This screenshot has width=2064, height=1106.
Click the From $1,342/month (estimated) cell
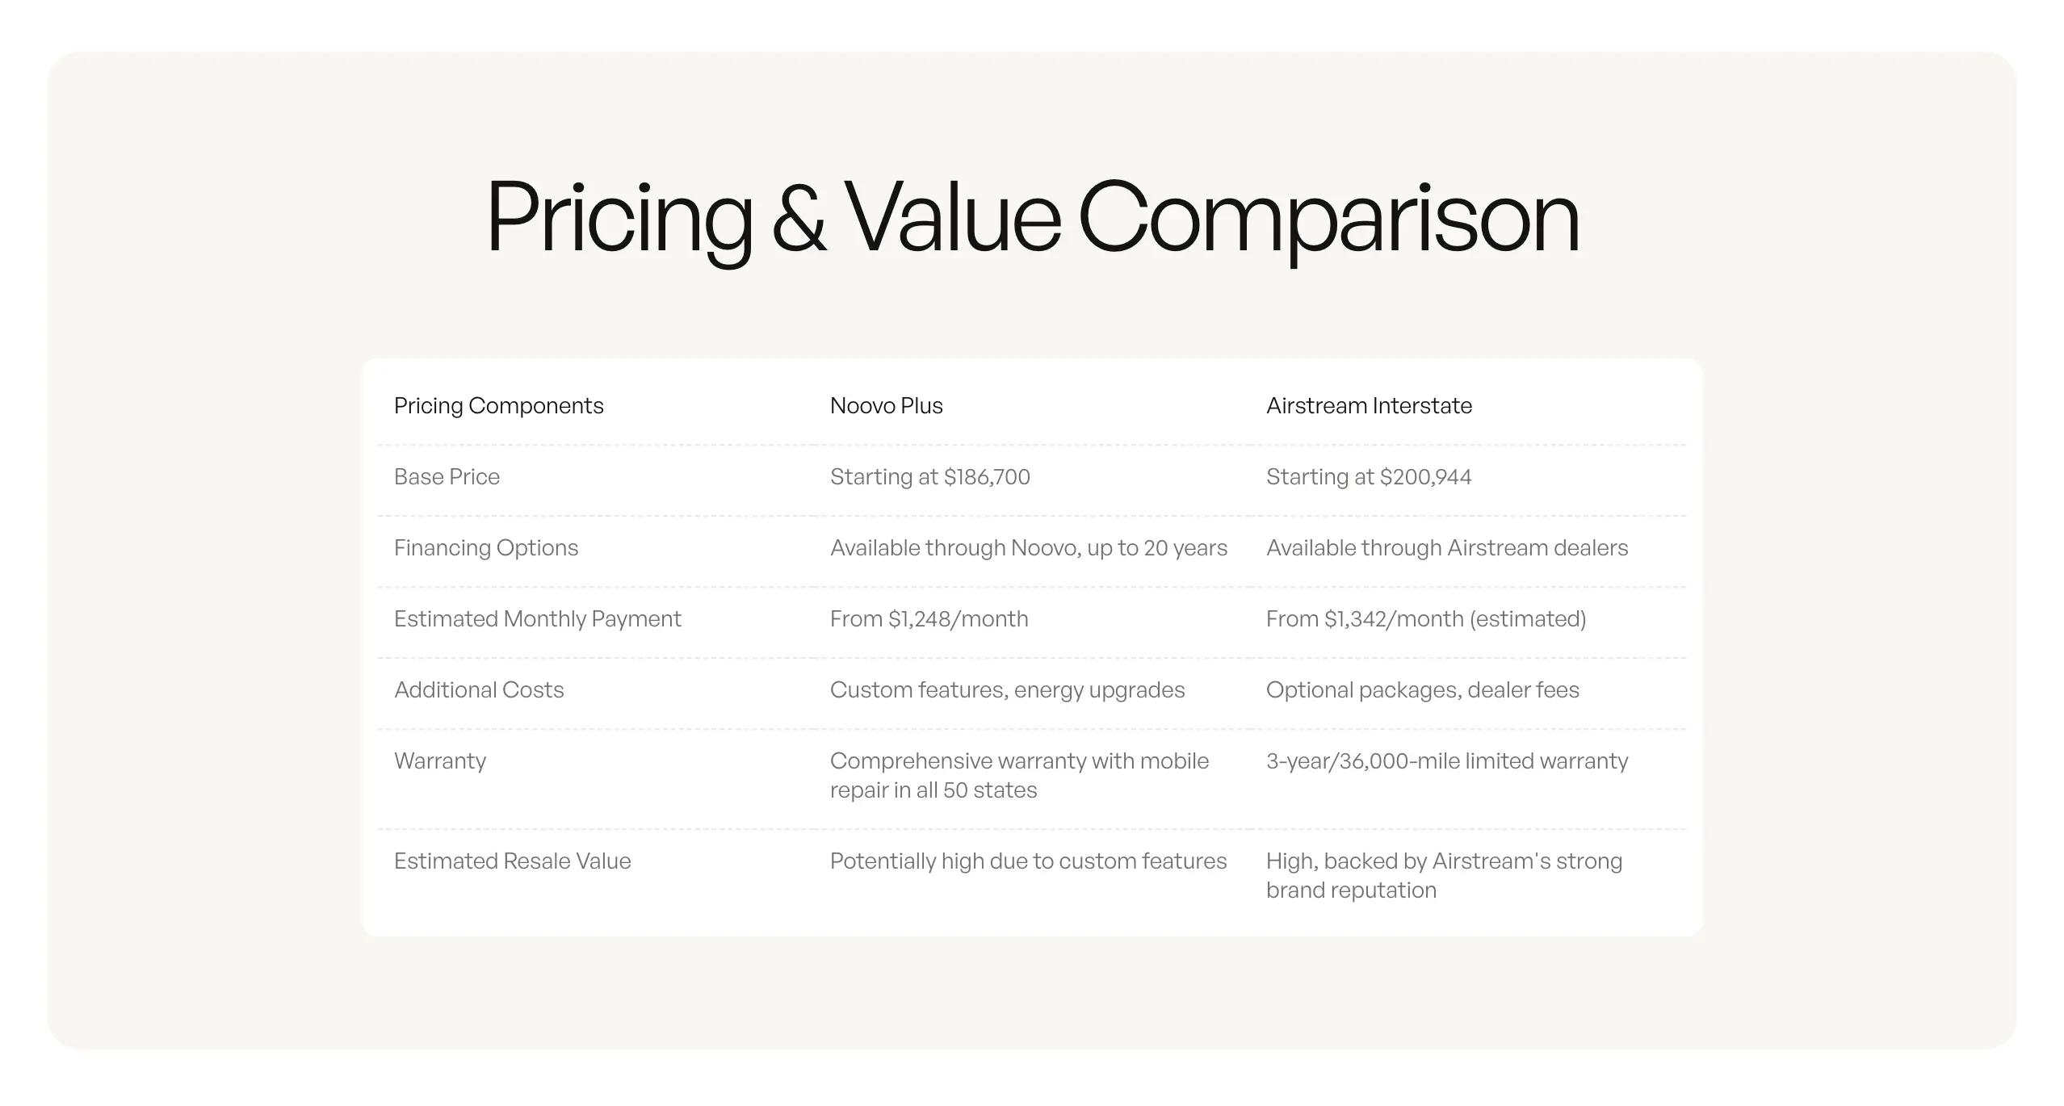1426,618
